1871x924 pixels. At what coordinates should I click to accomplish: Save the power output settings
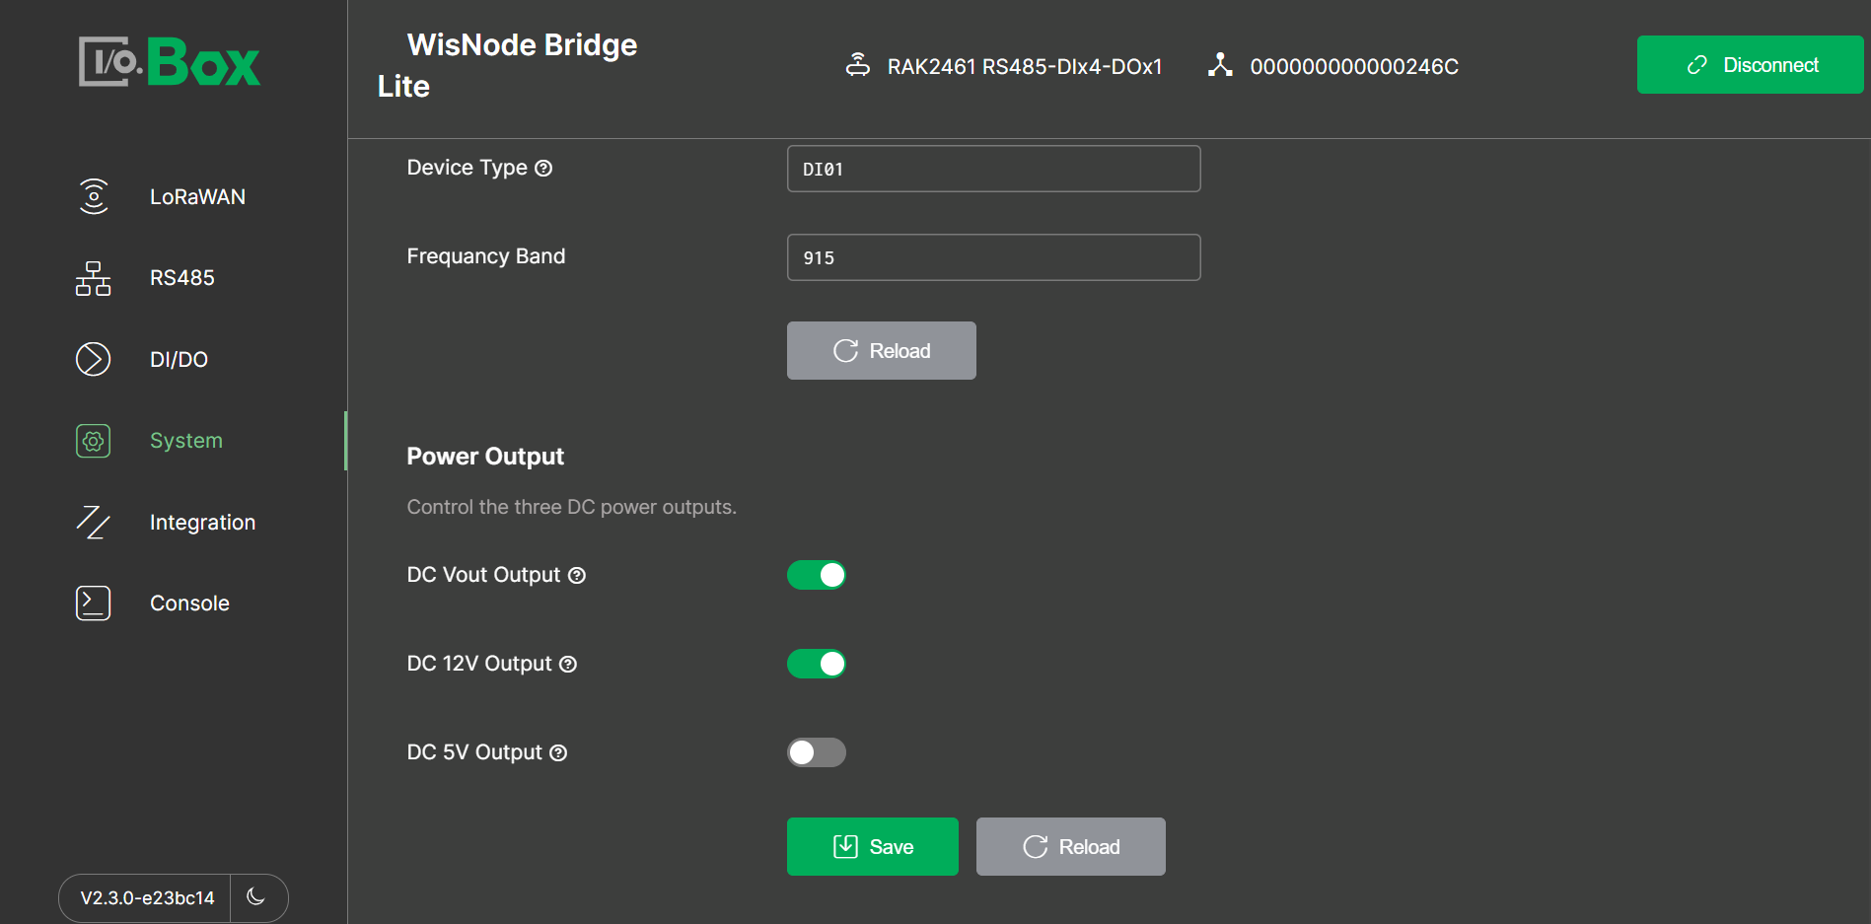[x=872, y=846]
